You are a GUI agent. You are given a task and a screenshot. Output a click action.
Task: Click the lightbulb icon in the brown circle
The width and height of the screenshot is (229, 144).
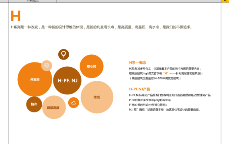coord(63,54)
